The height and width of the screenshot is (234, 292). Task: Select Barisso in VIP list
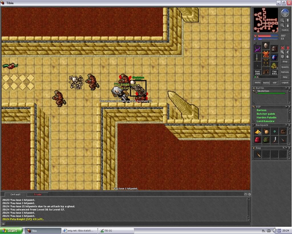pyautogui.click(x=261, y=110)
